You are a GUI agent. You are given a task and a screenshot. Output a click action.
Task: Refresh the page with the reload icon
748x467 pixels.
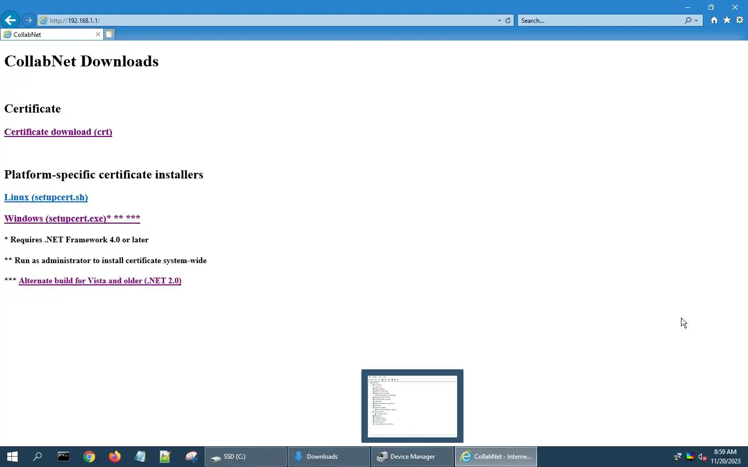click(508, 20)
